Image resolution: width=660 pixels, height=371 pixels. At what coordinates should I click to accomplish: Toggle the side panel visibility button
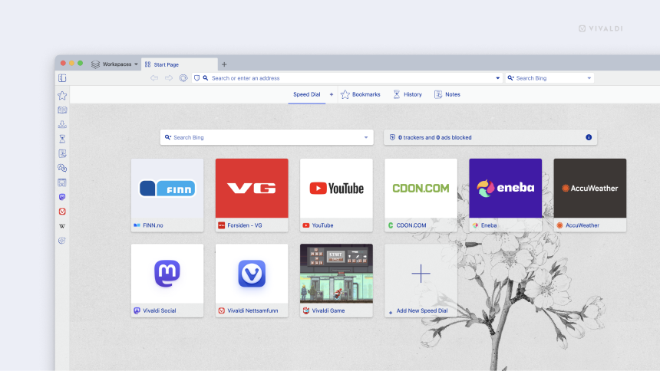[62, 78]
